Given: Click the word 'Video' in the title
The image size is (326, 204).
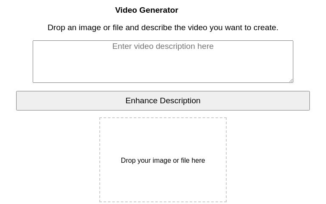Looking at the screenshot, I should [126, 10].
